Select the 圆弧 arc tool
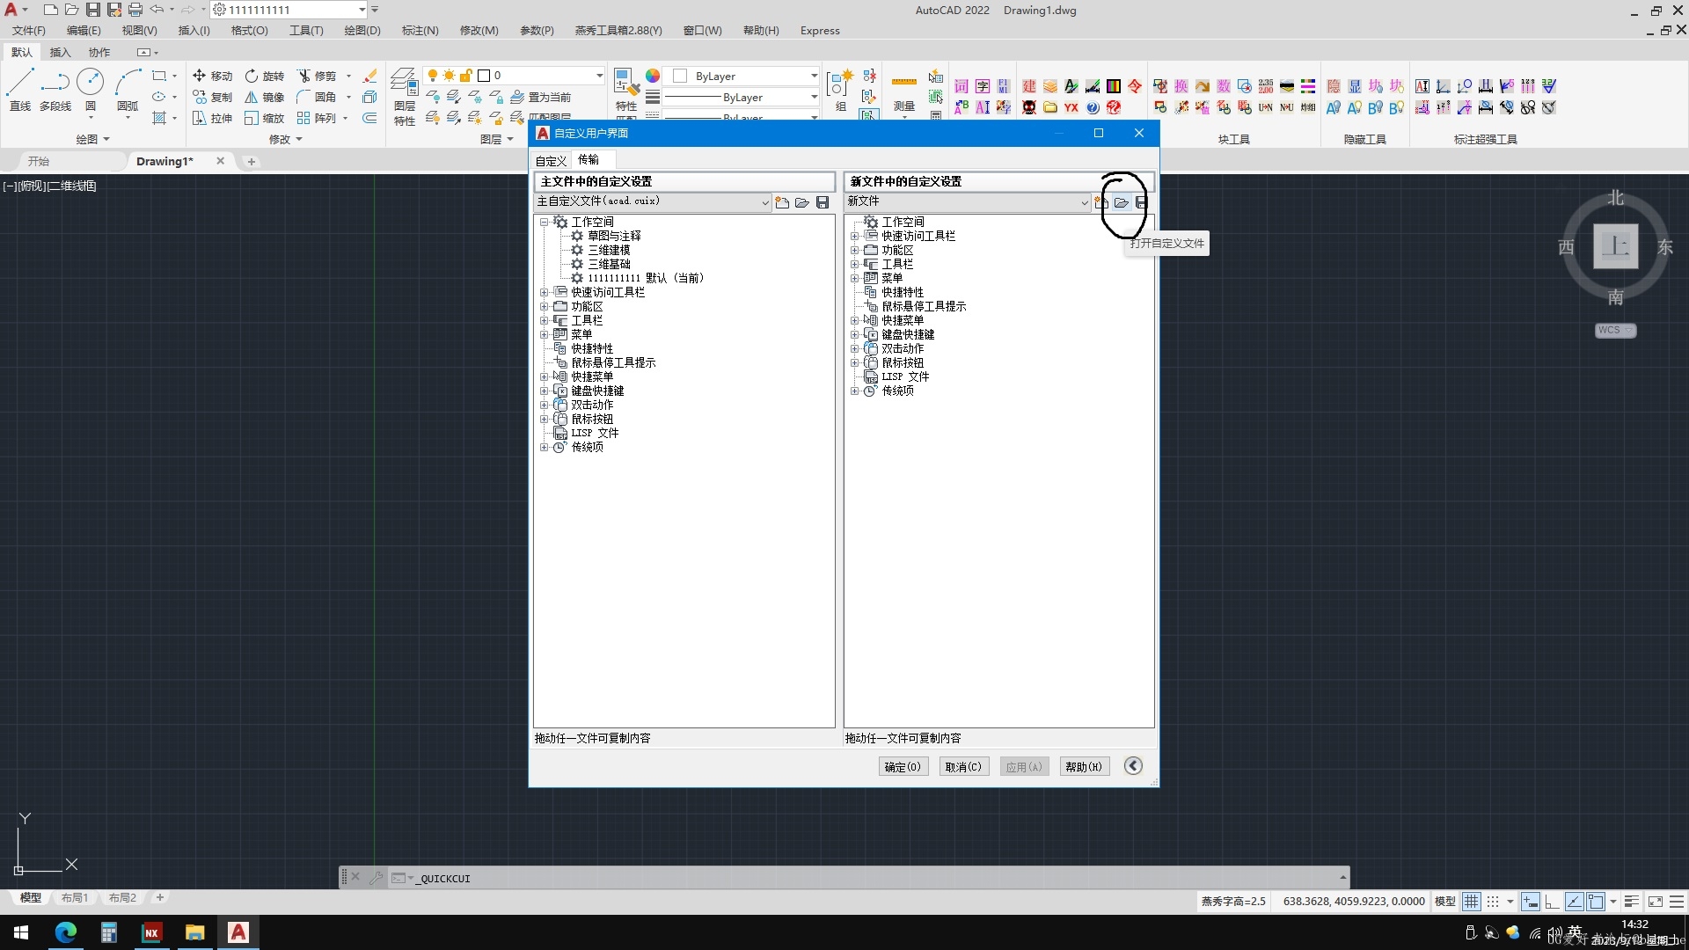The height and width of the screenshot is (950, 1689). [128, 91]
